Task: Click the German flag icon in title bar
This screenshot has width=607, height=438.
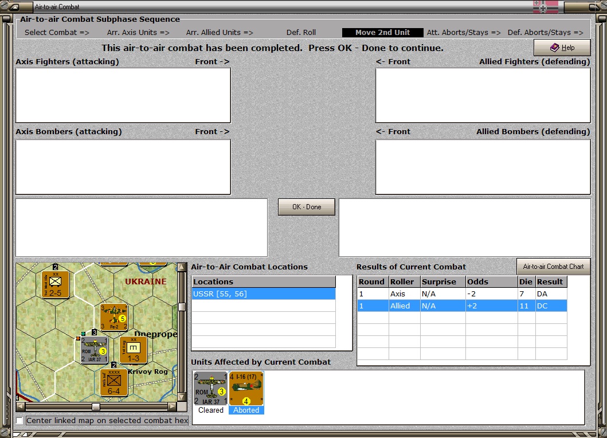Action: 546,6
